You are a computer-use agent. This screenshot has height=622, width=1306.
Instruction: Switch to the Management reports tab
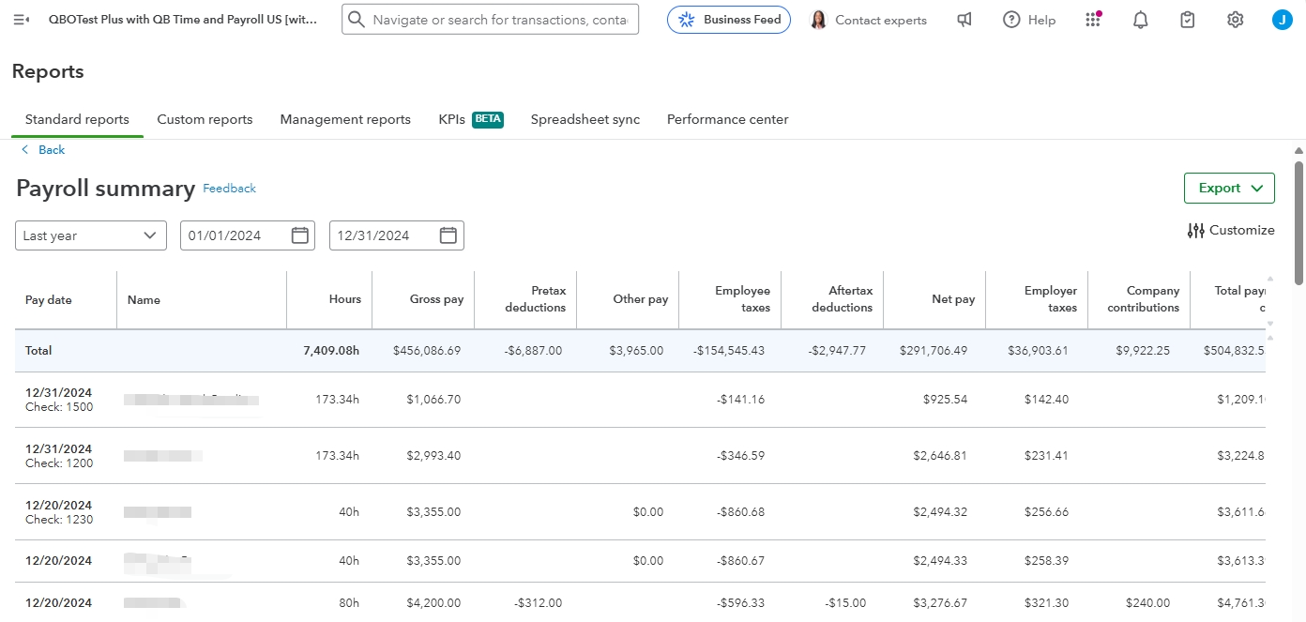pyautogui.click(x=345, y=119)
